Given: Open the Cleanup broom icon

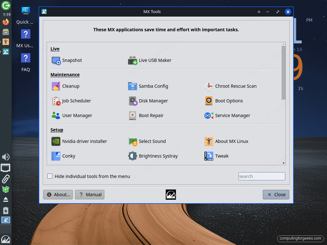Looking at the screenshot, I should click(56, 86).
